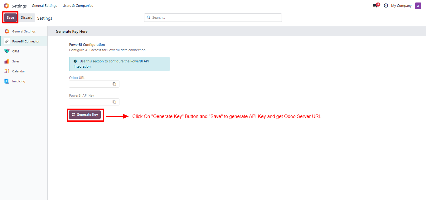Click the Invoicing sidebar icon
The image size is (426, 200).
(x=7, y=81)
